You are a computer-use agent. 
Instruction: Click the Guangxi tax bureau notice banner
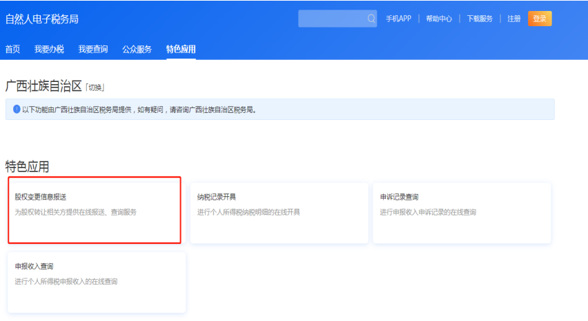[280, 109]
